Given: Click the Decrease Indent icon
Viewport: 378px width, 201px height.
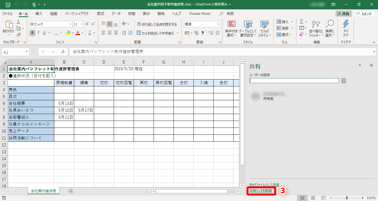Looking at the screenshot, I should click(124, 33).
